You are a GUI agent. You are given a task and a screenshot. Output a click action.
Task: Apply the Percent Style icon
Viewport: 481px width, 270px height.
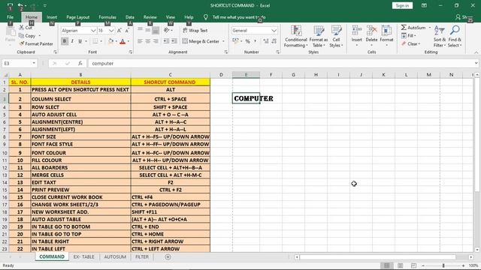coord(248,41)
